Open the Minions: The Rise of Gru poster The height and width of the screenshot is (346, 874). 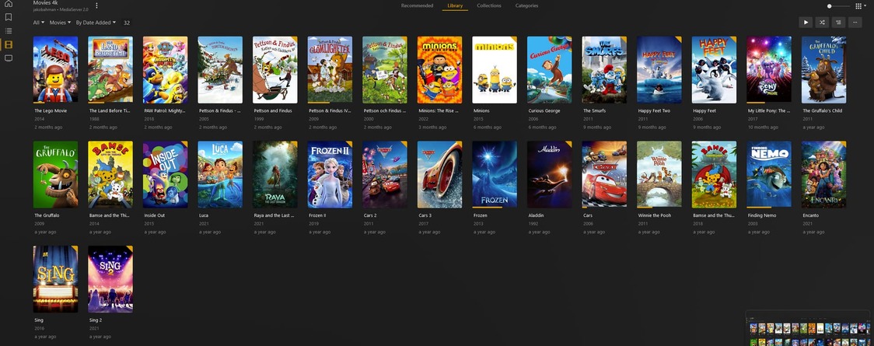(x=440, y=70)
